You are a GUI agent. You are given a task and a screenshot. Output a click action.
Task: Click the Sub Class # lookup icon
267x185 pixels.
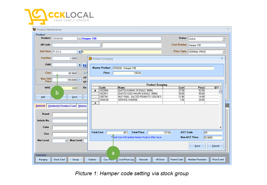(80, 52)
